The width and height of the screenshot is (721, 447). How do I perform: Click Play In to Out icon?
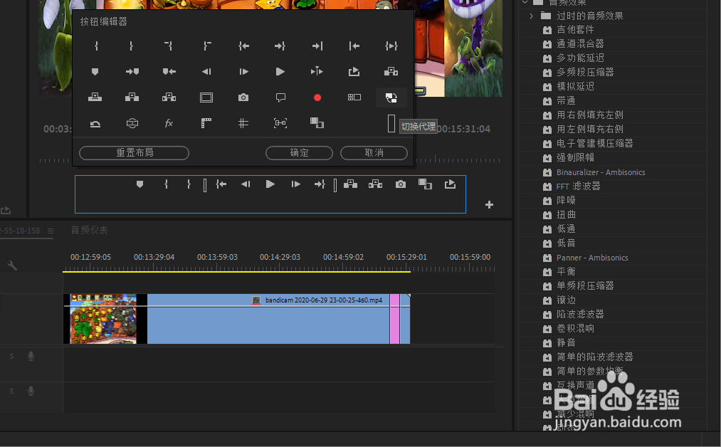pyautogui.click(x=391, y=46)
